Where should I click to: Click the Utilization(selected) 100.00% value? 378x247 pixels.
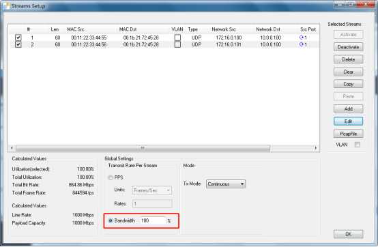[x=85, y=169]
